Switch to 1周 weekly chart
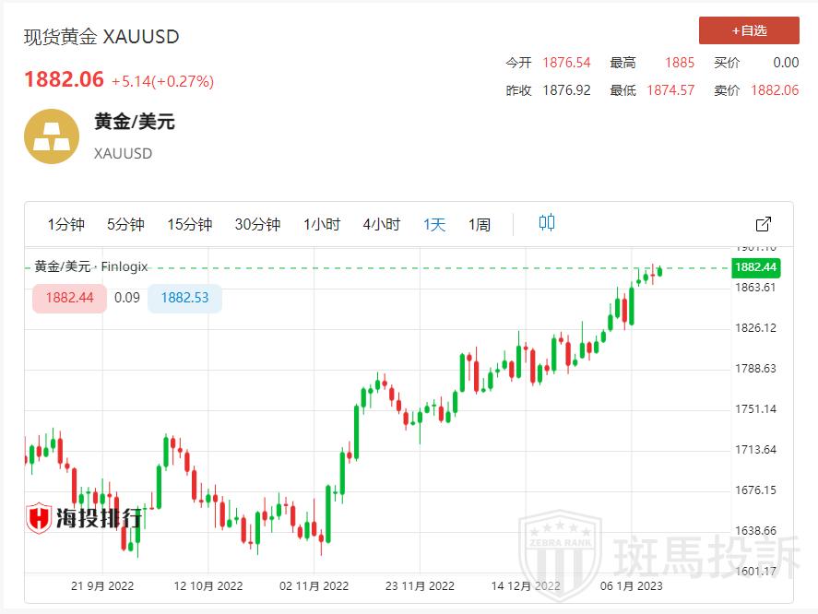Image resolution: width=818 pixels, height=614 pixels. pyautogui.click(x=480, y=225)
